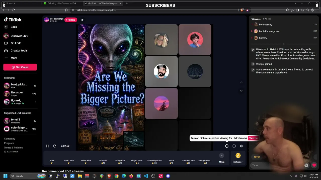Send the DJ Headphone gift
321x180 pixels.
pyautogui.click(x=154, y=159)
